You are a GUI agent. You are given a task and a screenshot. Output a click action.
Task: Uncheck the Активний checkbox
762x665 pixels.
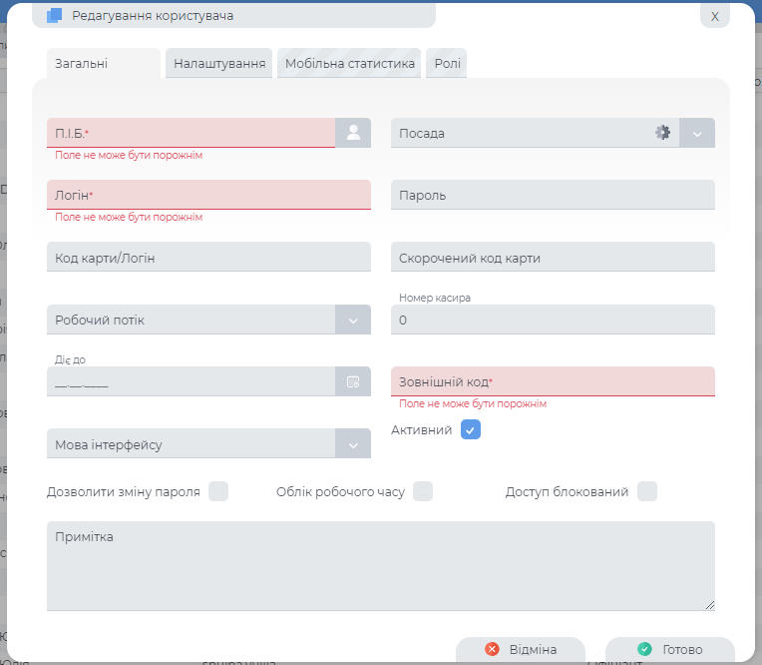(471, 429)
